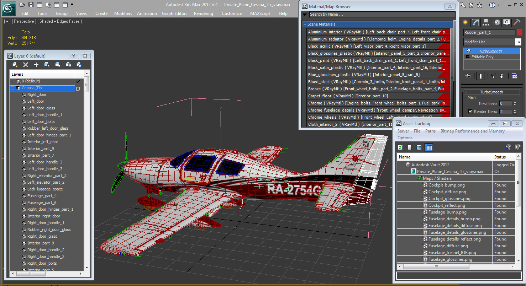
Task: Open the Motion command panel tab
Action: pyautogui.click(x=497, y=22)
